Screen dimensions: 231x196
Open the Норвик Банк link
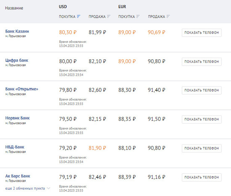tap(17, 118)
